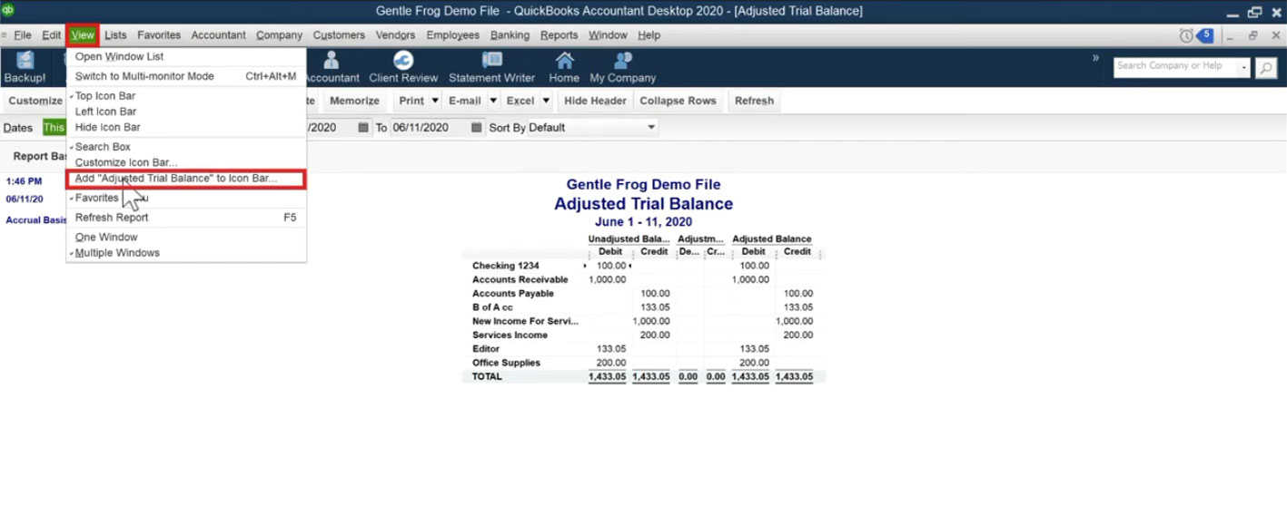Open the Accountant icon in icon bar

332,68
